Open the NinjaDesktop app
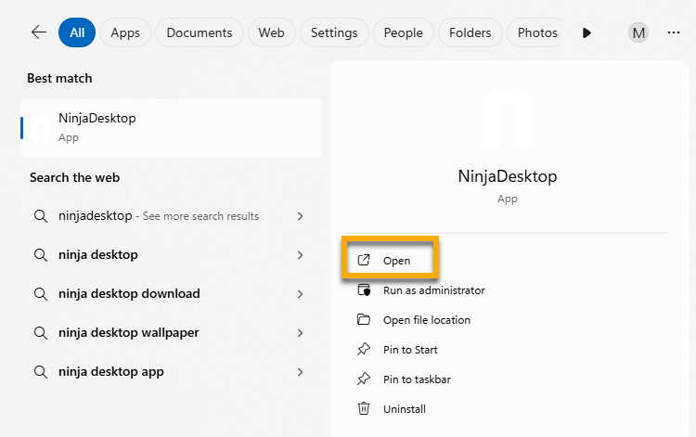 (x=396, y=261)
